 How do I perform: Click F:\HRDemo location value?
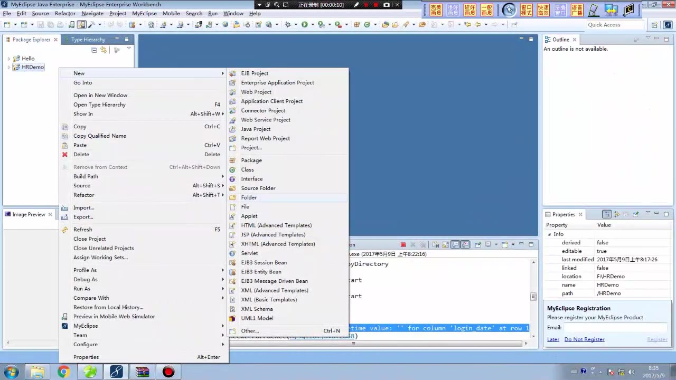pyautogui.click(x=611, y=277)
